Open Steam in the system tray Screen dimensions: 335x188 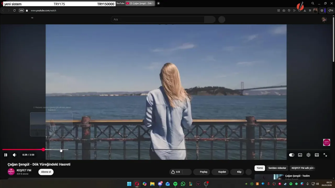click(285, 184)
